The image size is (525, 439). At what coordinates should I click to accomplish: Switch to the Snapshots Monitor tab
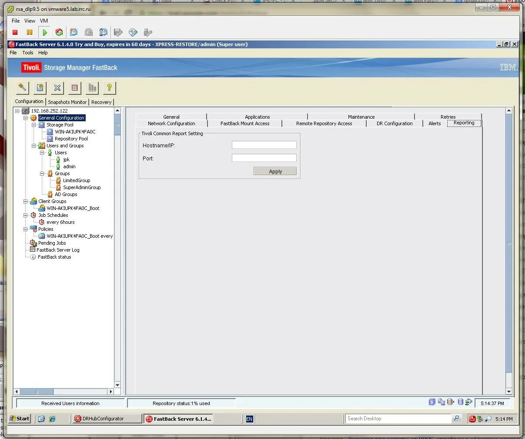(67, 102)
